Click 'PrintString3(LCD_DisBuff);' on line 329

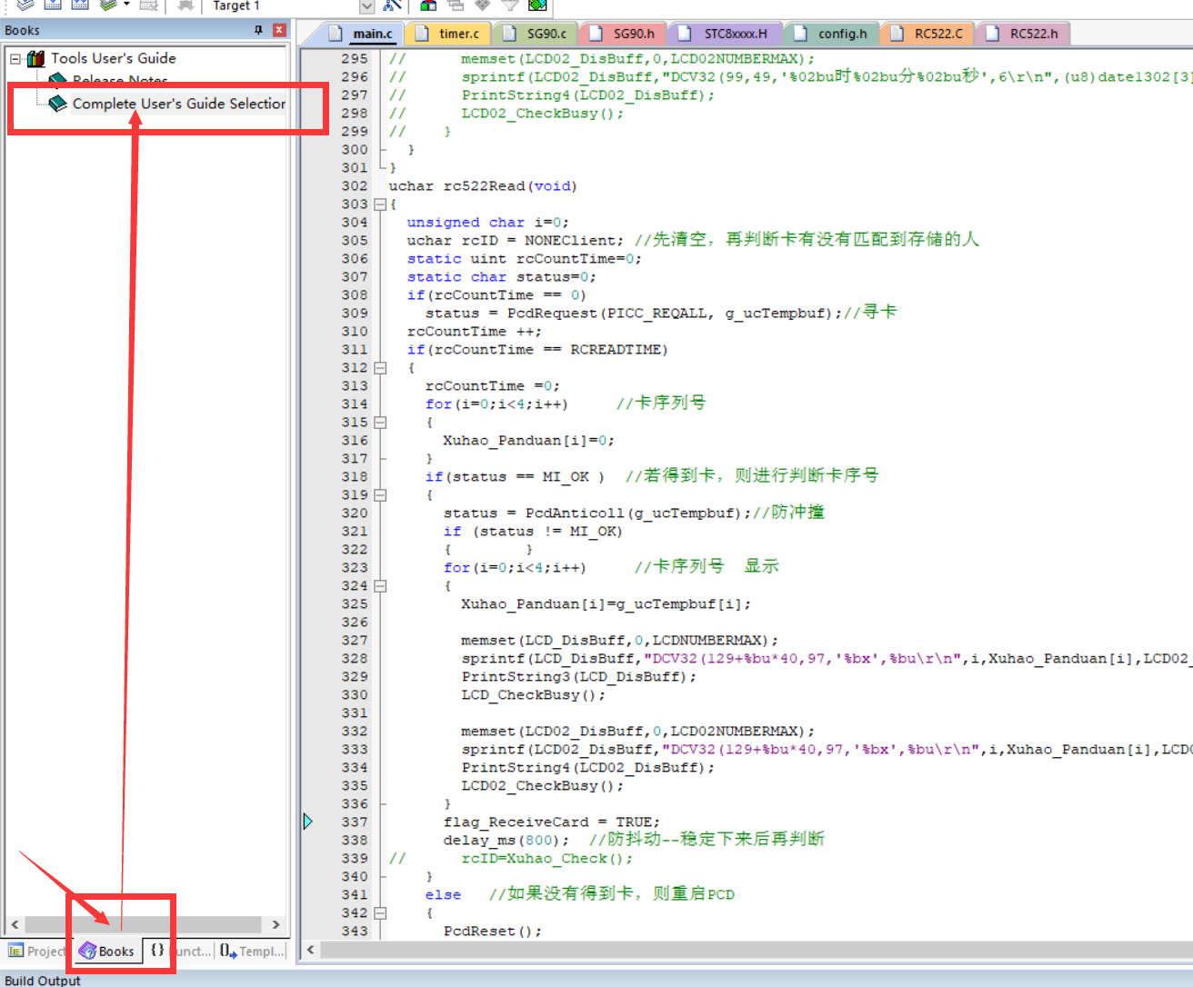578,677
